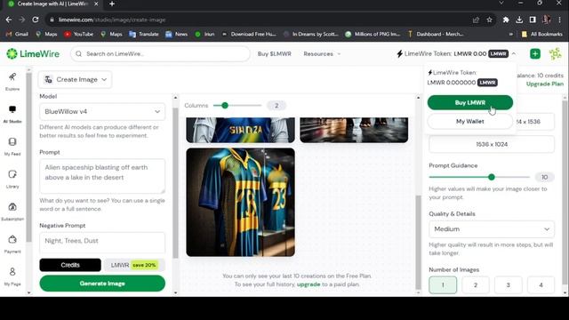
Task: Click the Buy LMWR button
Action: [x=470, y=103]
